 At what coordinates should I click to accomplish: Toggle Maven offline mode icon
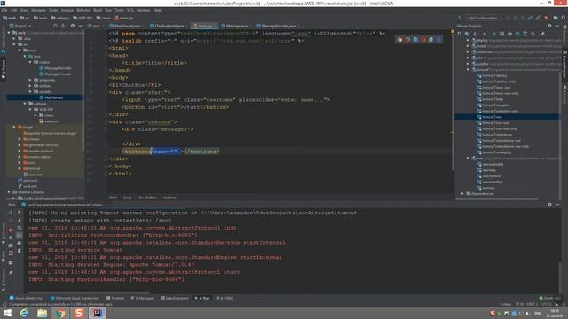coord(509,34)
